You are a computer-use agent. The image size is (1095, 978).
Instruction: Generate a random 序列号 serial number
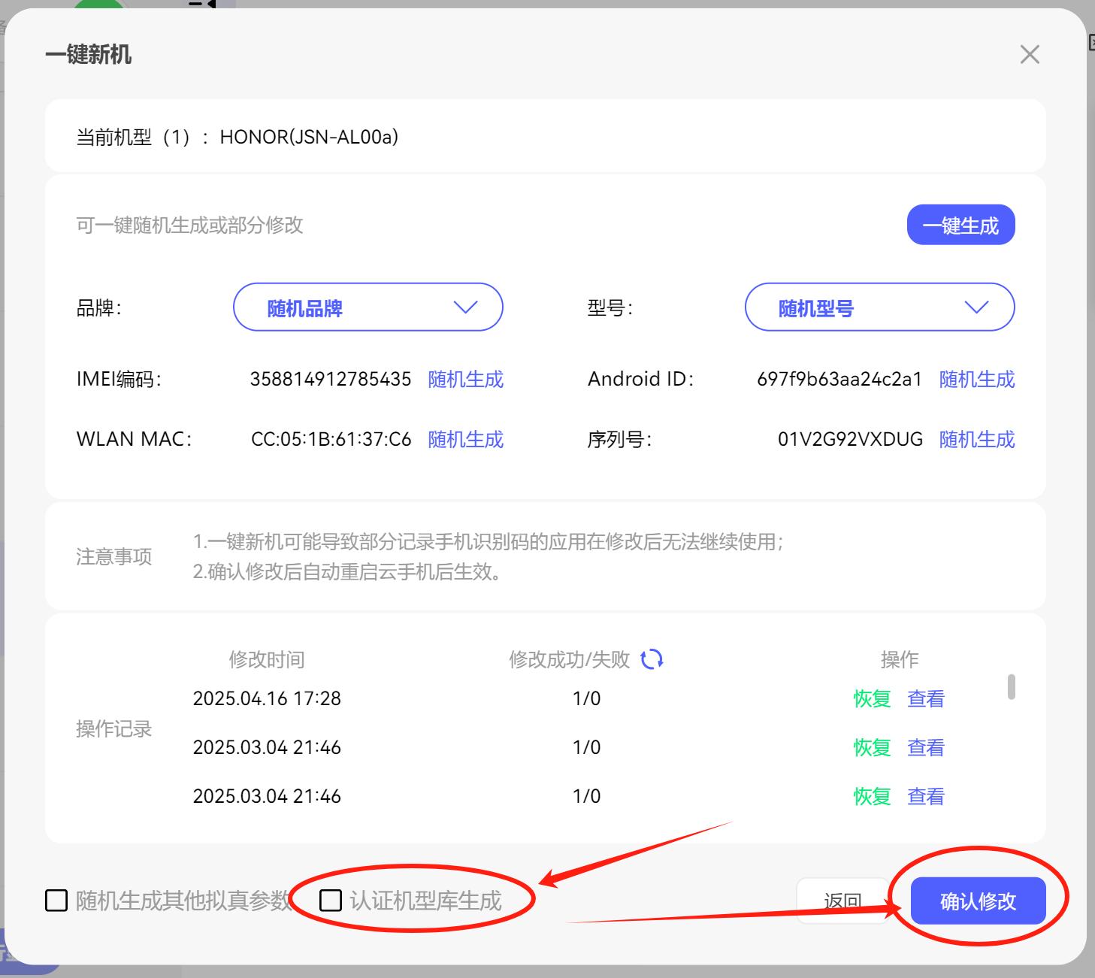[976, 439]
